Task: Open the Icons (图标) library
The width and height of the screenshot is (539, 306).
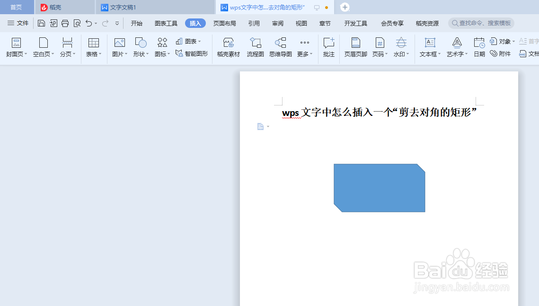Action: point(162,47)
